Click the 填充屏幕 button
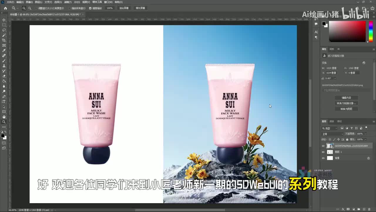376x212 pixels. pos(140,8)
